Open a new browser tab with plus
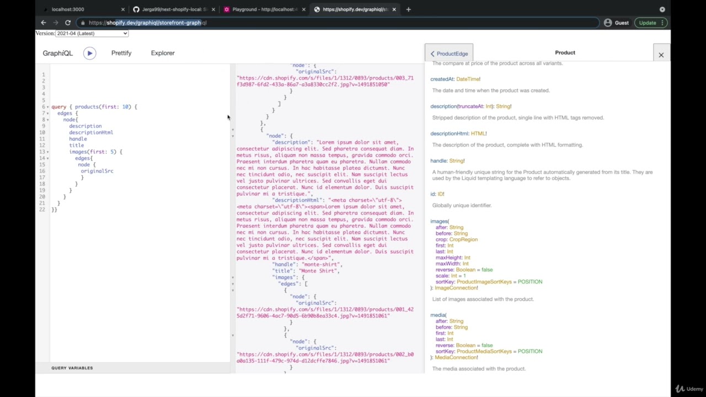 tap(409, 9)
